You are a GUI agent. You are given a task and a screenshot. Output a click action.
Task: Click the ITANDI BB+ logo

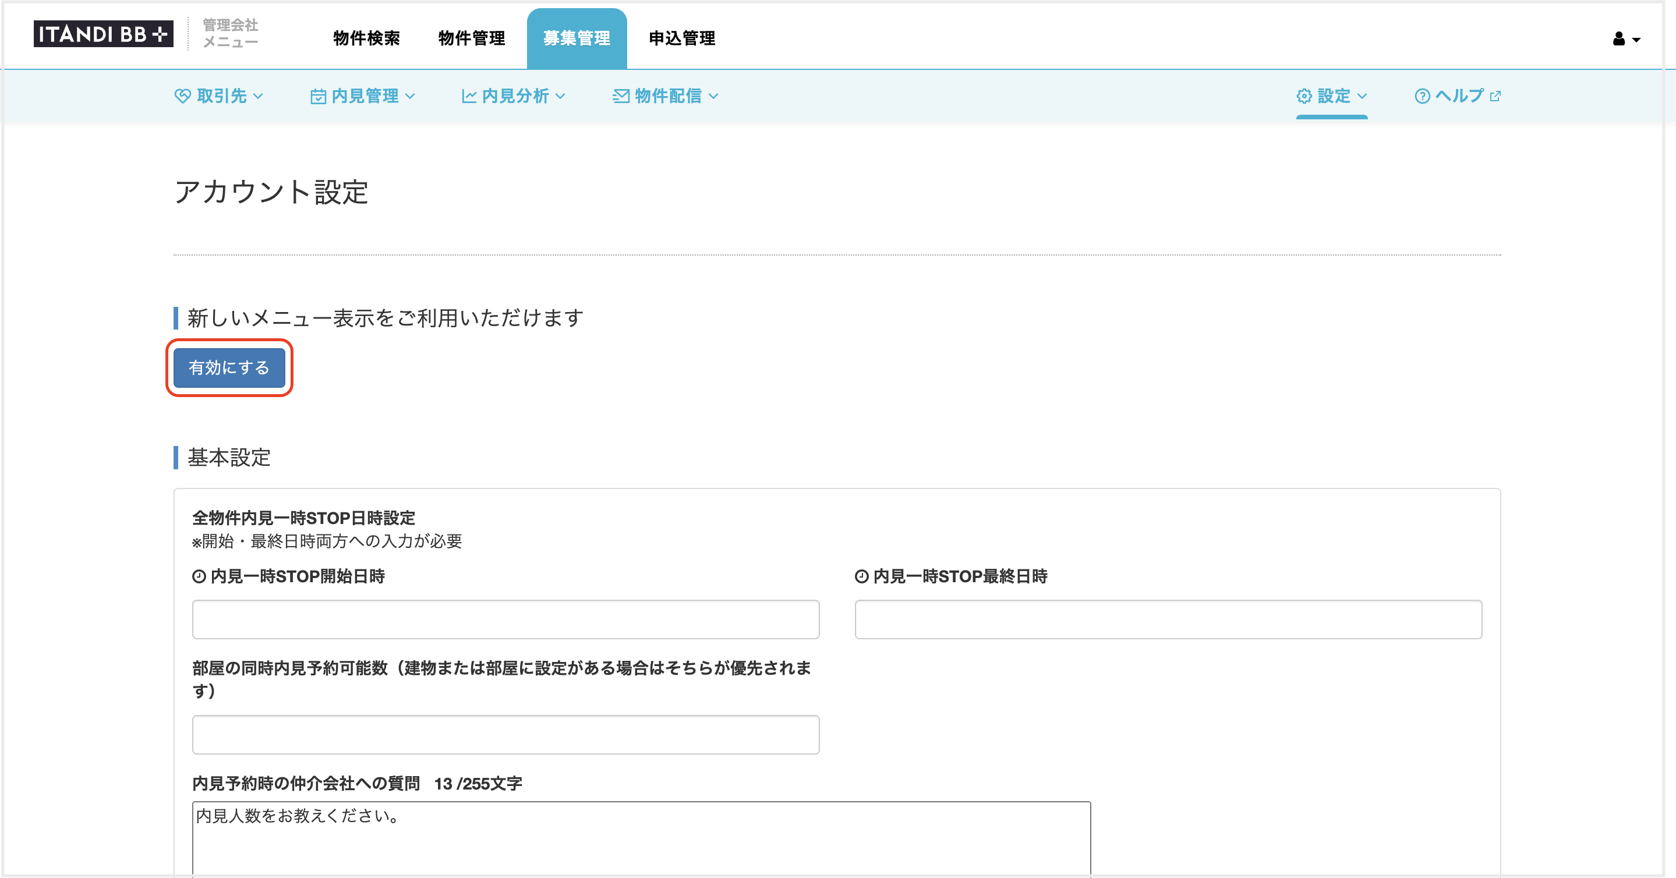click(104, 34)
